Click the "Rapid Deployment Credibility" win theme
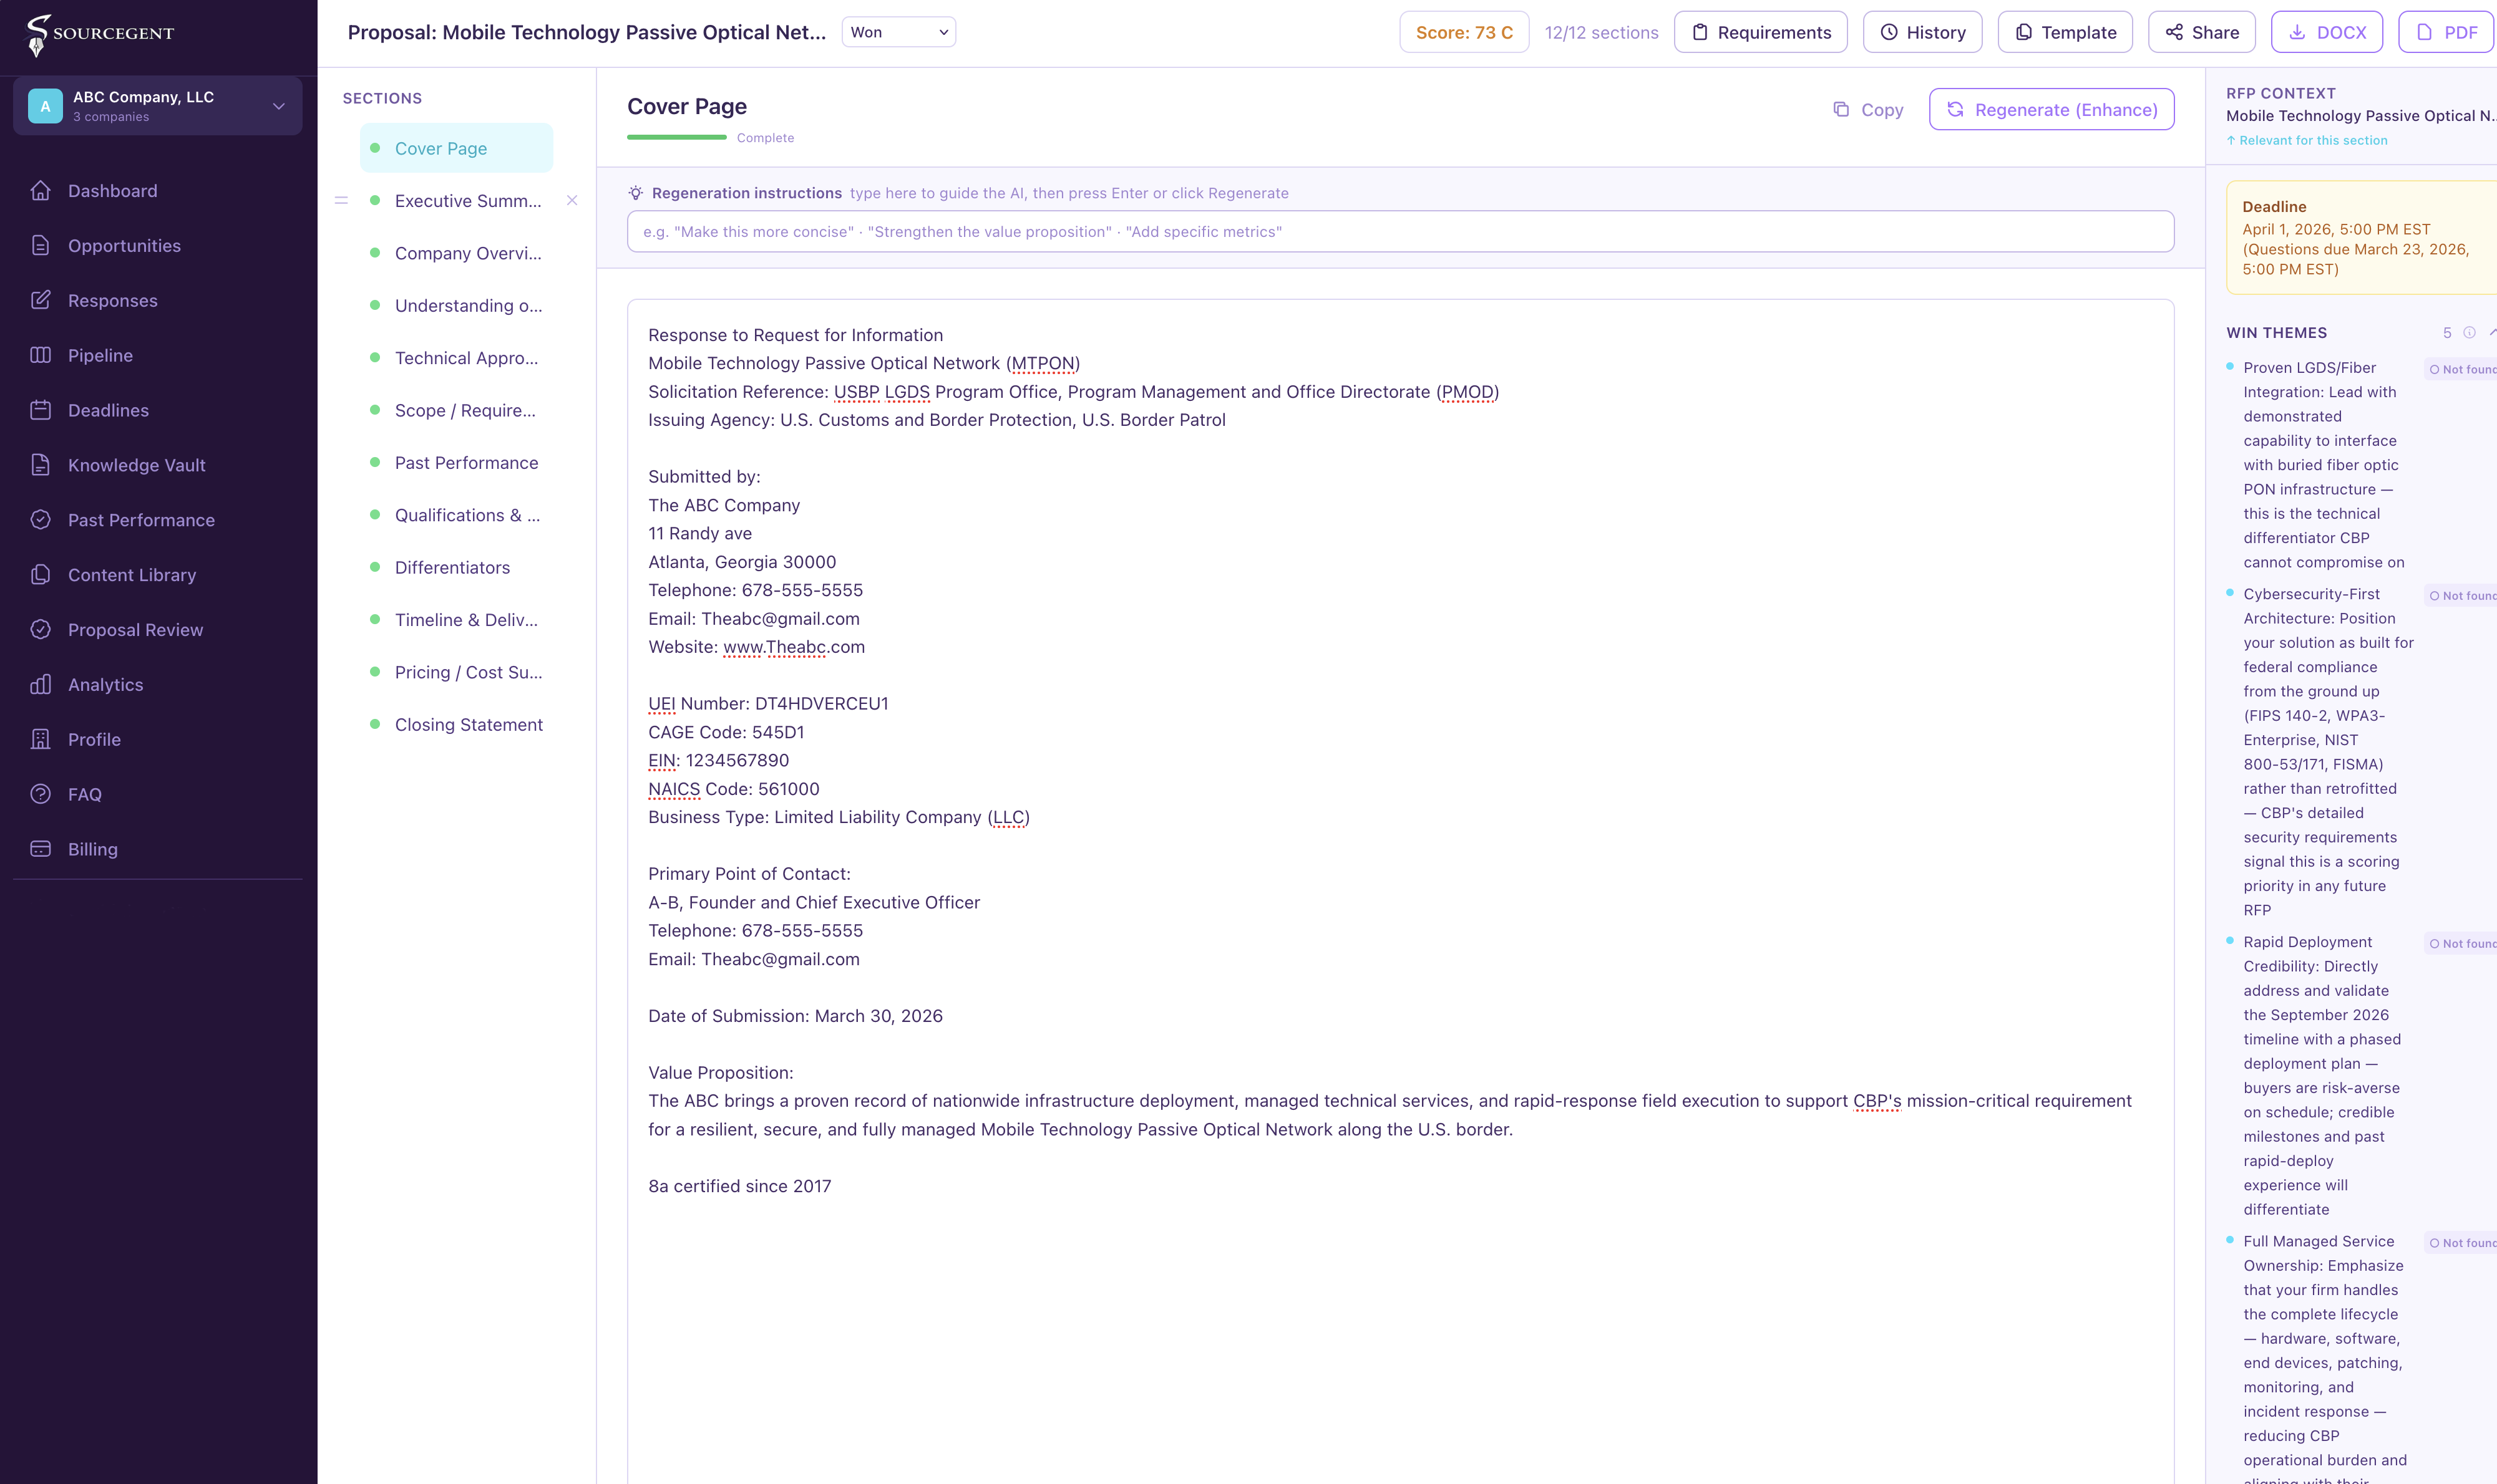Screen dimensions: 2497x1484 pyautogui.click(x=2322, y=1076)
